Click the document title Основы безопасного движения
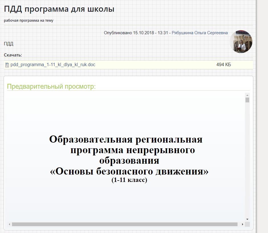Image resolution: width=268 pixels, height=233 pixels. click(x=129, y=171)
